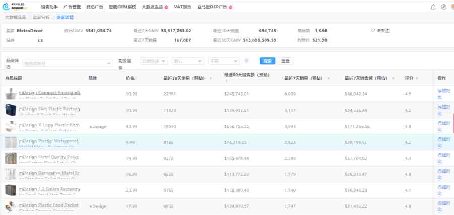This screenshot has width=454, height=215.
Task: Click the mDesign brand cell at price 17.99
Action: pos(97,206)
